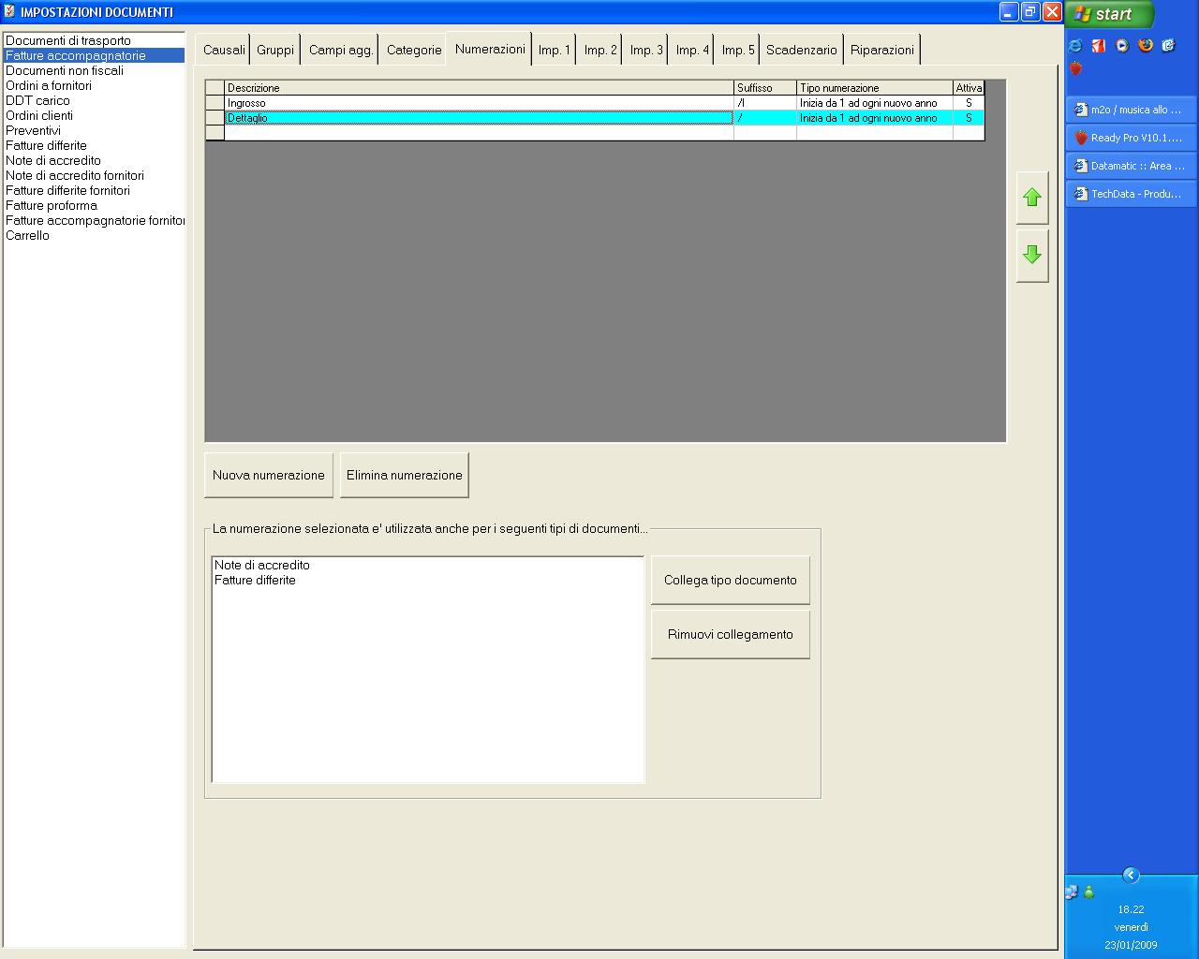This screenshot has width=1199, height=959.
Task: Launch Firefox from the quick launch bar
Action: [x=1145, y=45]
